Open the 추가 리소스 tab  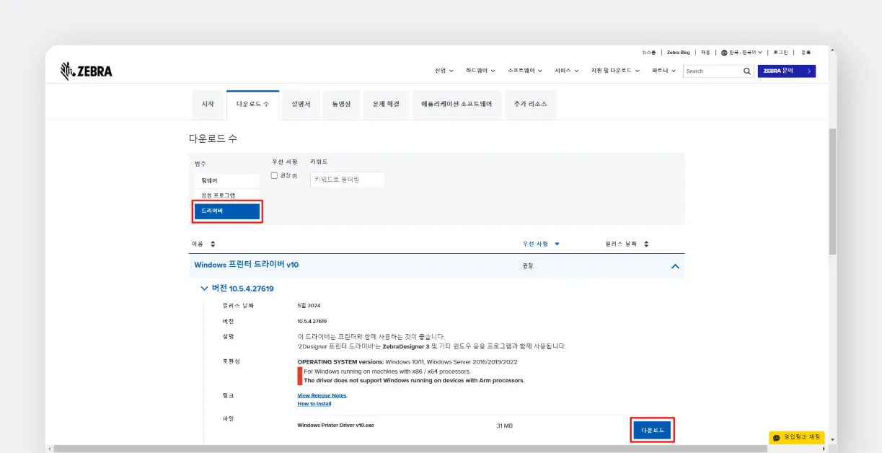click(530, 104)
